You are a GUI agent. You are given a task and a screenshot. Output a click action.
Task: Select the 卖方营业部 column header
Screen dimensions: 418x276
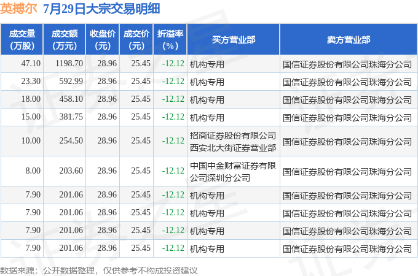click(x=349, y=40)
